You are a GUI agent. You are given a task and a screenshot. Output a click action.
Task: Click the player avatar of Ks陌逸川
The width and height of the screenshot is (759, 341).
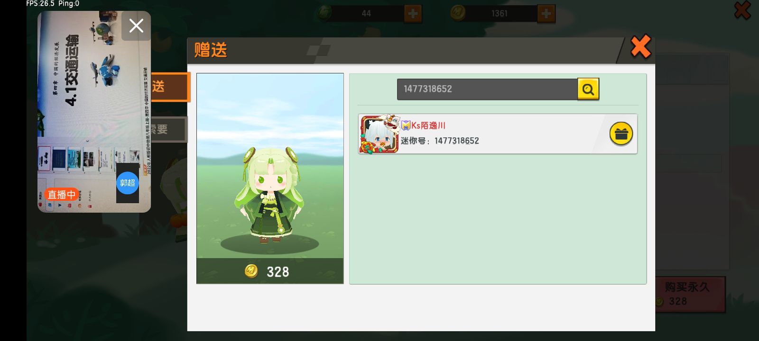[x=379, y=135]
